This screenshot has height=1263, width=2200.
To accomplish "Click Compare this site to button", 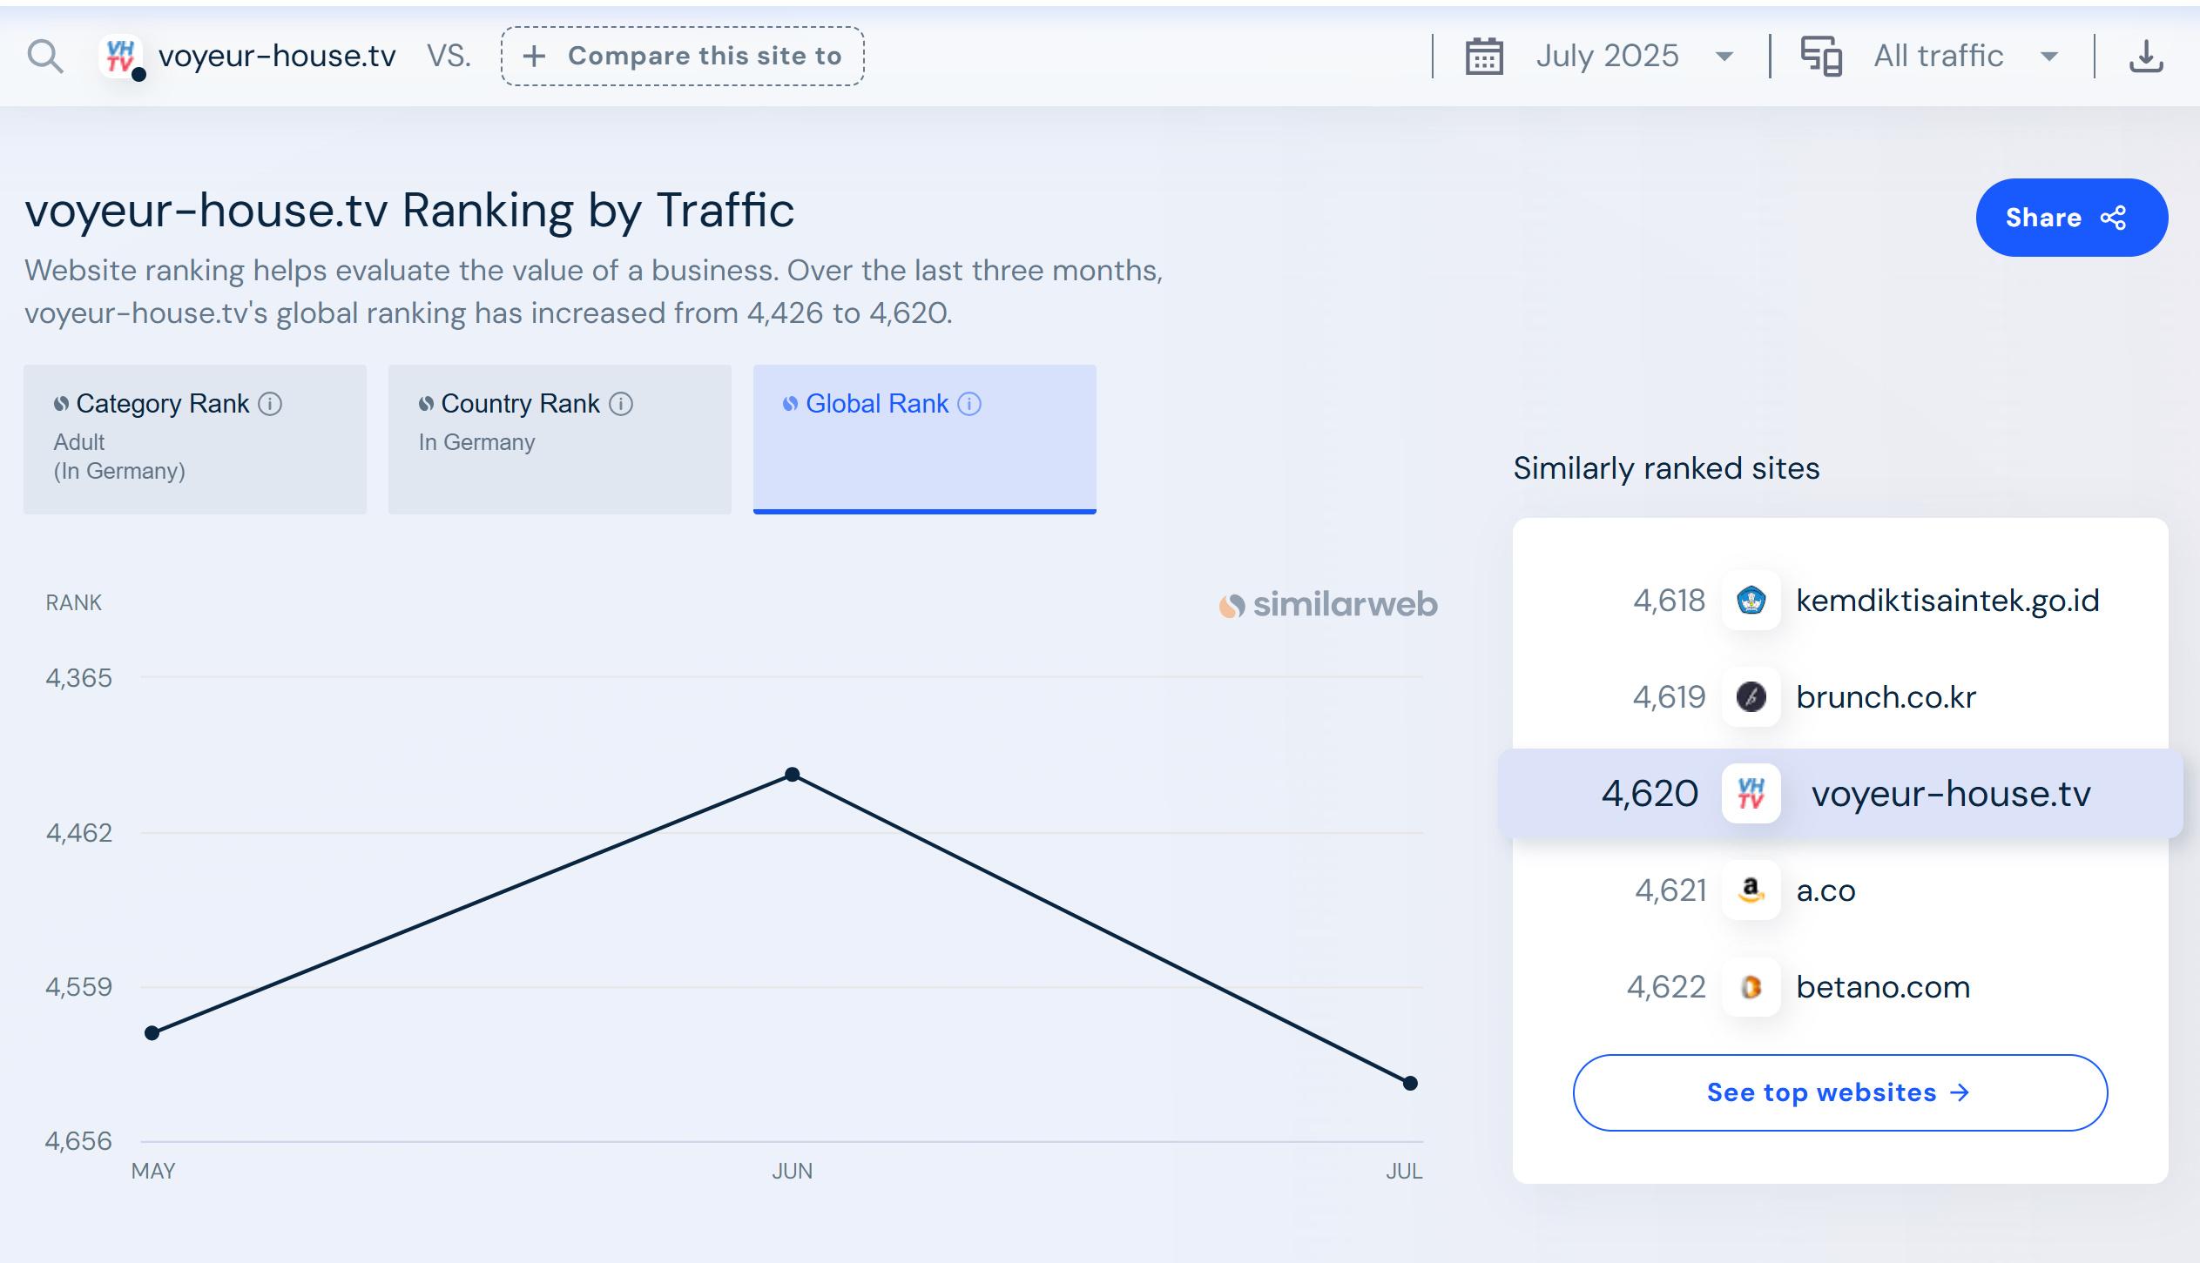I will pos(682,57).
